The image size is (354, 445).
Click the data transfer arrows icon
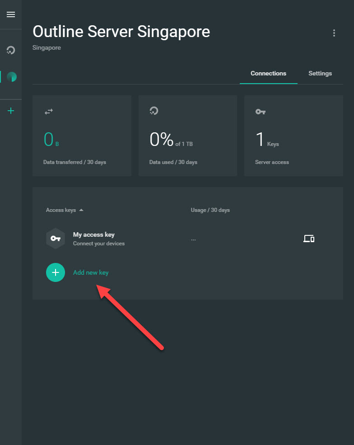[48, 112]
